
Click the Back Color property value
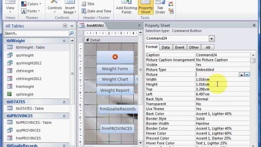pos(223,114)
